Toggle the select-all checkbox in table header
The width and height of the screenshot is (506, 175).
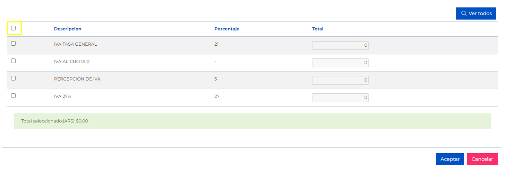pos(14,28)
